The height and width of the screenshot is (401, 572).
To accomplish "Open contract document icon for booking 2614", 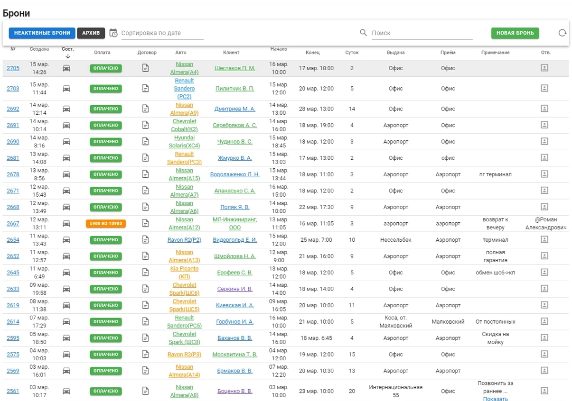I will pos(146,321).
